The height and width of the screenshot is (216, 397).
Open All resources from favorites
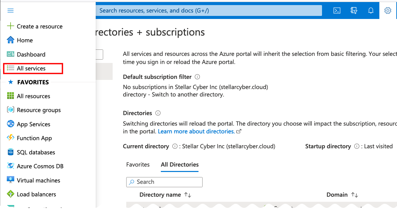click(33, 96)
